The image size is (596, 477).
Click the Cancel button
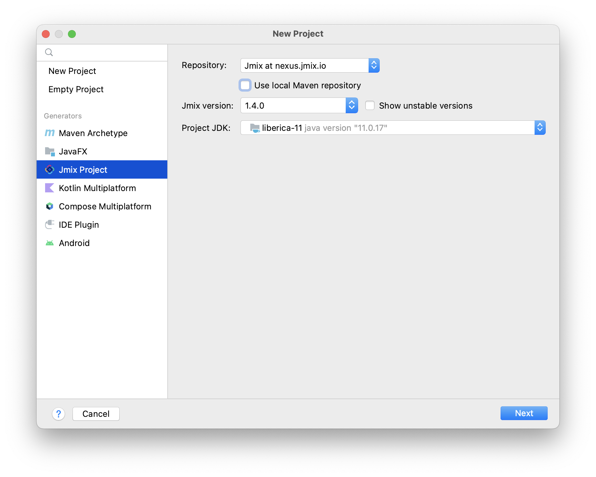(x=96, y=414)
